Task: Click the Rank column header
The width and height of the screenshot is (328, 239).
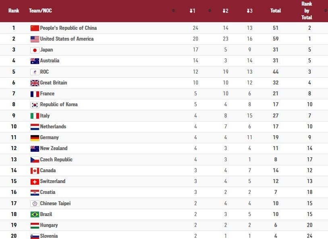Action: [14, 11]
